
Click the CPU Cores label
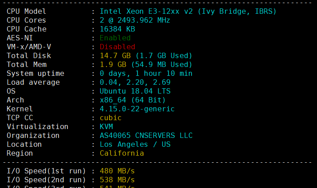point(27,20)
